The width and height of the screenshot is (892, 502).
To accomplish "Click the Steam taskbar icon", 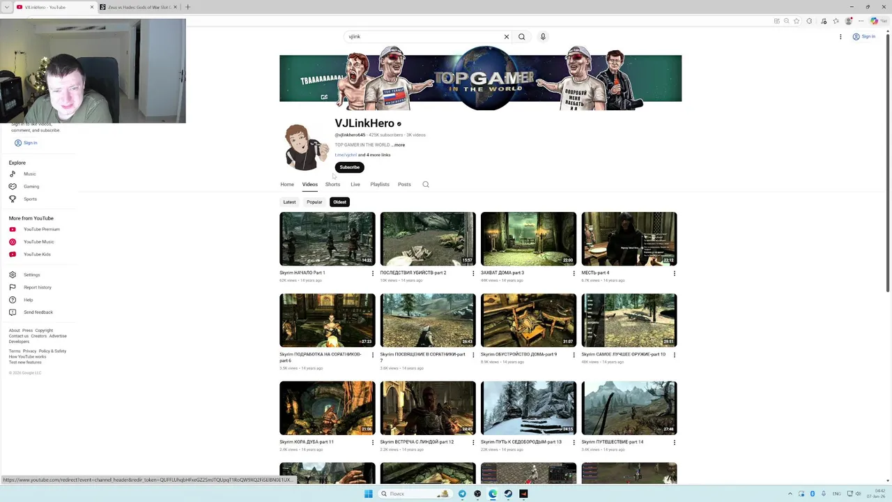I will tap(508, 494).
